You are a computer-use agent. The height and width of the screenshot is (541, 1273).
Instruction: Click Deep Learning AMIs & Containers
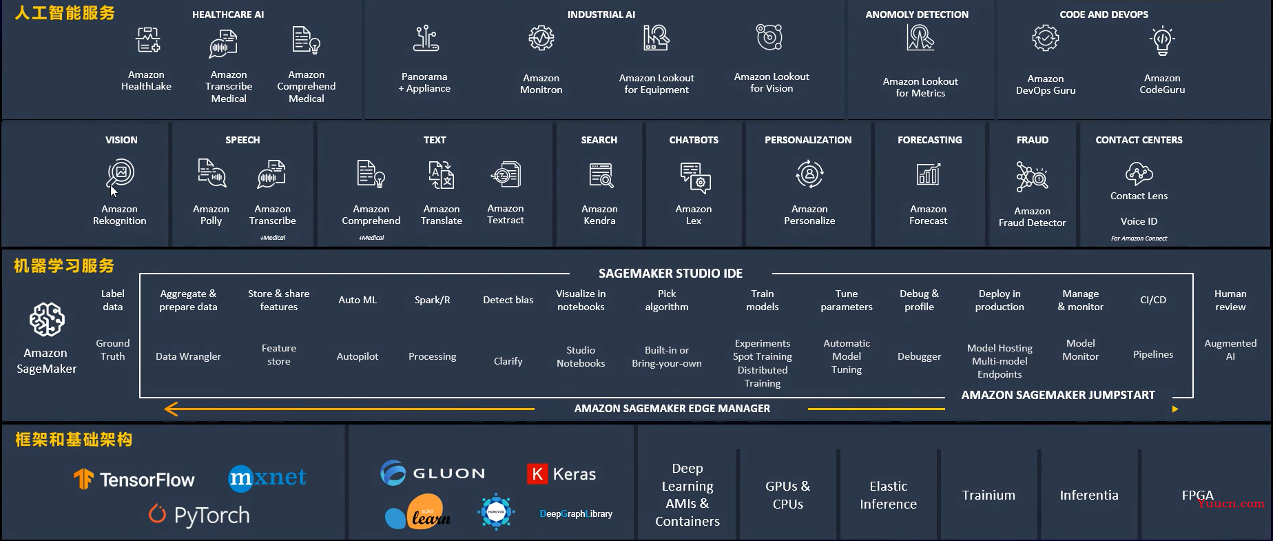[687, 495]
